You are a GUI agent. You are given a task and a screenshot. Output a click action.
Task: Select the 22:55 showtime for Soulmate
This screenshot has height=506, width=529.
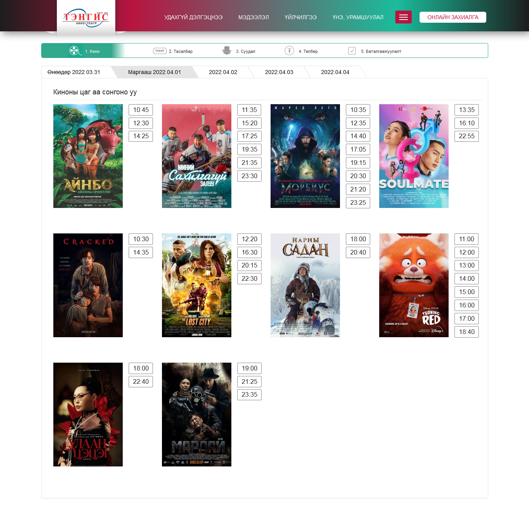[x=467, y=136]
